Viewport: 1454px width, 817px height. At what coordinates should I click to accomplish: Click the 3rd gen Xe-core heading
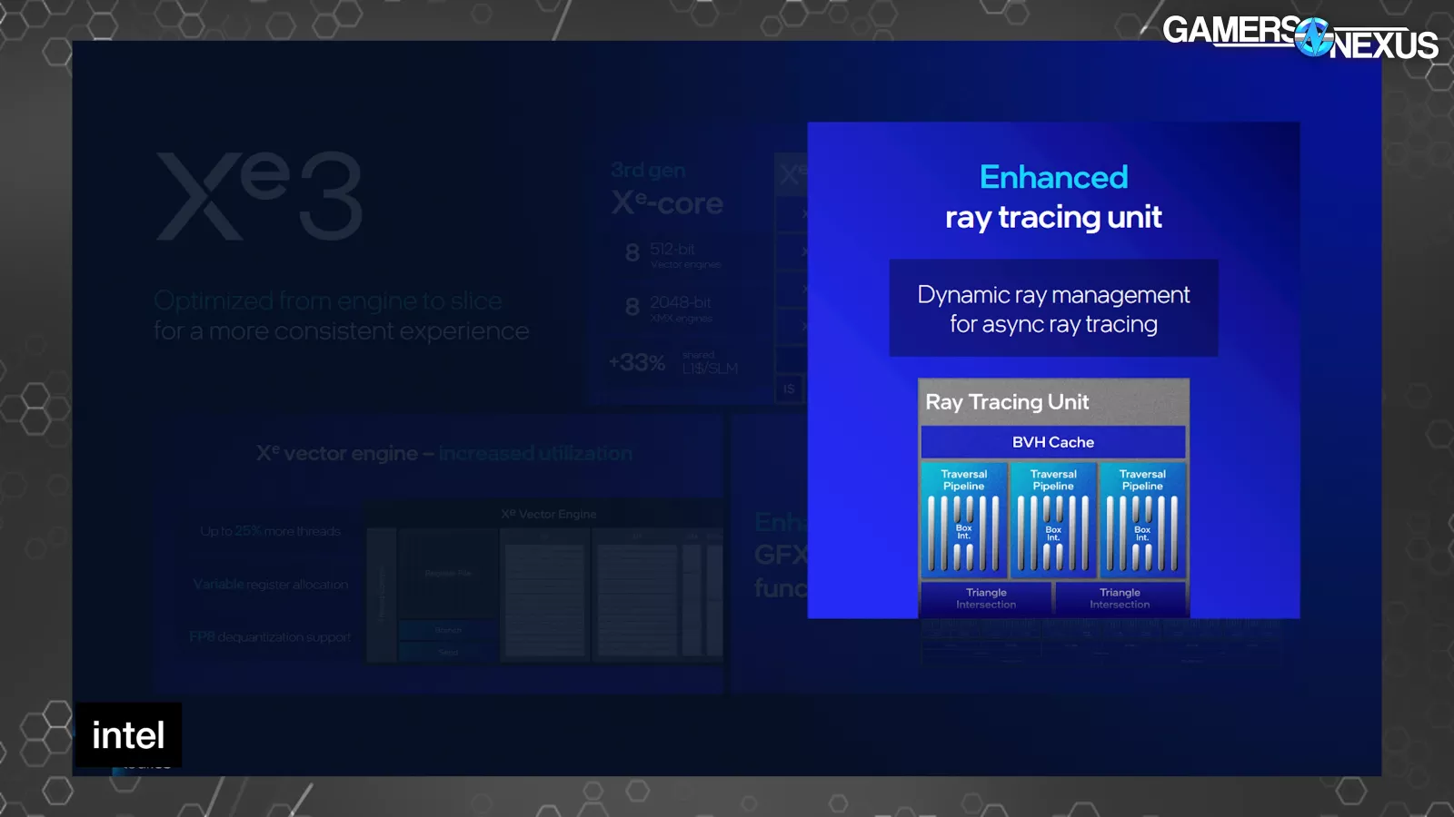[666, 190]
